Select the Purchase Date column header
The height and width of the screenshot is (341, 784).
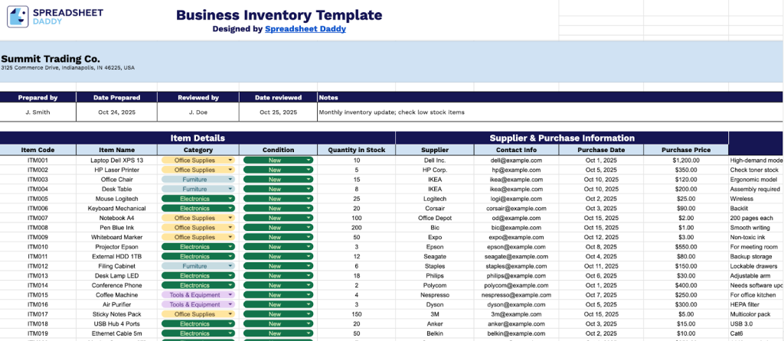pos(600,150)
